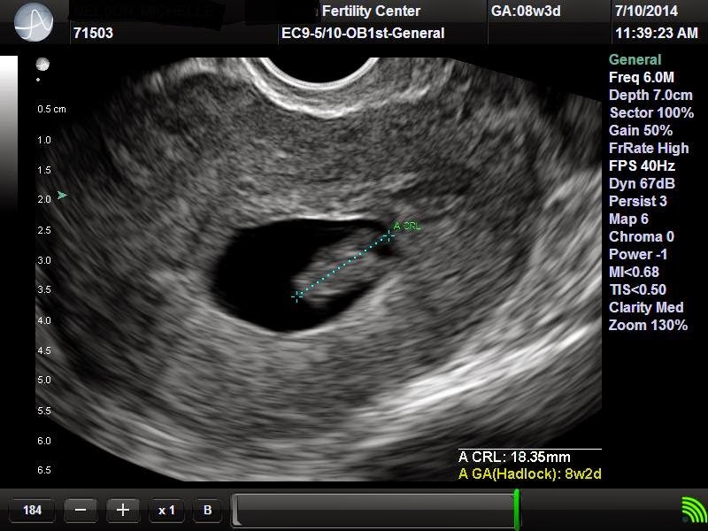Select the upper CRL caliper crosshair
708x531 pixels.
click(389, 236)
